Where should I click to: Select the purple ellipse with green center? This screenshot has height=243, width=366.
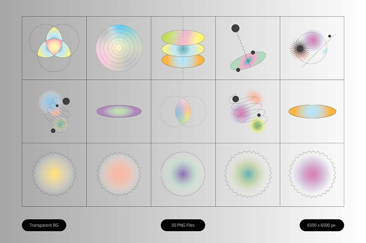[x=119, y=111]
